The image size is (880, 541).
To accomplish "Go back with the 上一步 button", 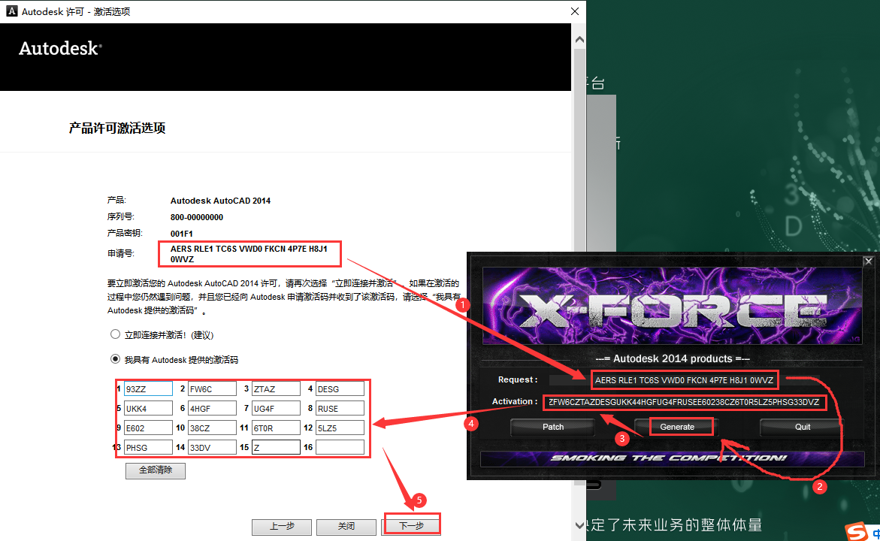I will (x=281, y=526).
